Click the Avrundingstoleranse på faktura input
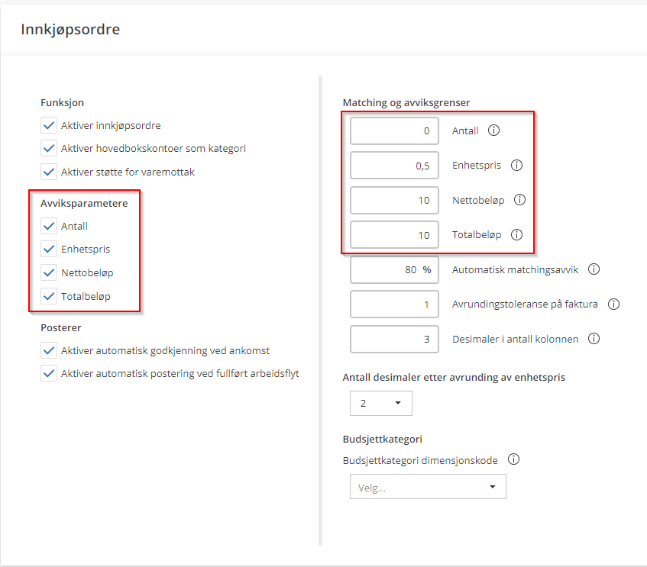Screen dimensions: 647x567 tap(394, 304)
